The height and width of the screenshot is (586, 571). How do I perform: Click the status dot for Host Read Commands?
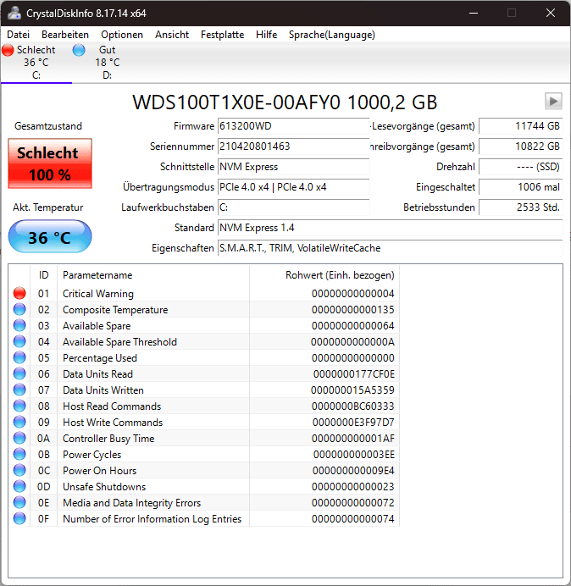(x=19, y=406)
